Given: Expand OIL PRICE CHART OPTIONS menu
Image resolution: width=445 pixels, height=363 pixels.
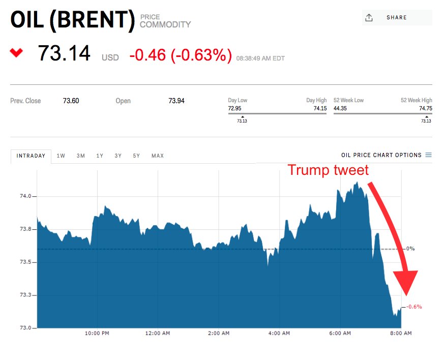Looking at the screenshot, I should pyautogui.click(x=381, y=155).
